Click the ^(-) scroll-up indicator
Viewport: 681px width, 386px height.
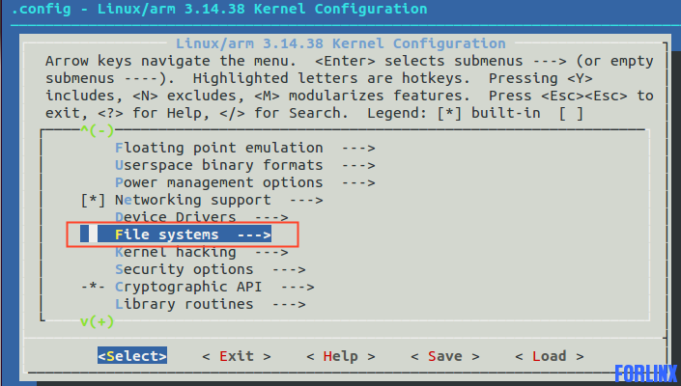point(98,130)
